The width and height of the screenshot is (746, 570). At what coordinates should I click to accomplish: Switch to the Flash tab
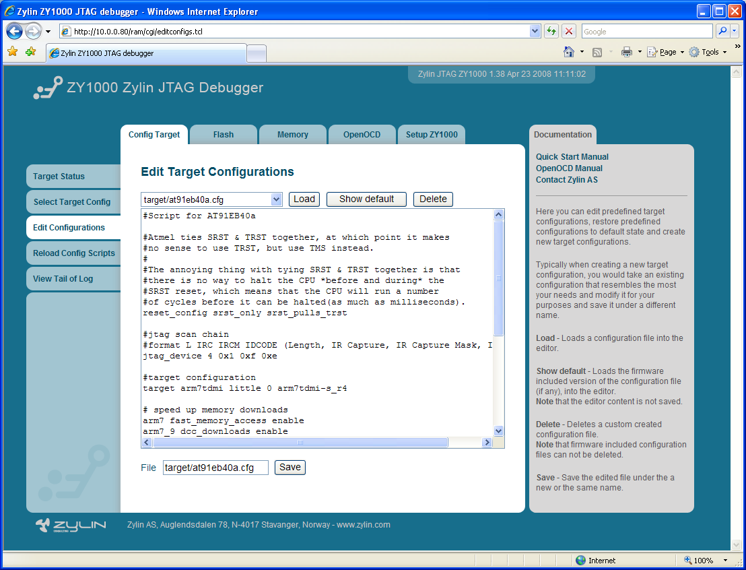[x=223, y=134]
